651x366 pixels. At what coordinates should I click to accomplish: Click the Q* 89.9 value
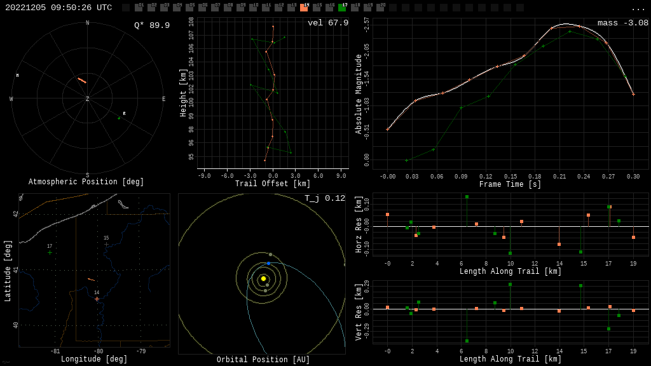click(x=152, y=25)
